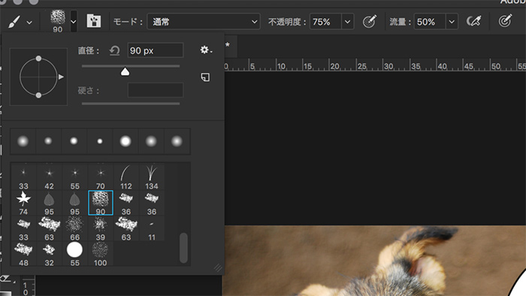Choose the selected texture brush 90
Image resolution: width=526 pixels, height=296 pixels.
click(100, 203)
